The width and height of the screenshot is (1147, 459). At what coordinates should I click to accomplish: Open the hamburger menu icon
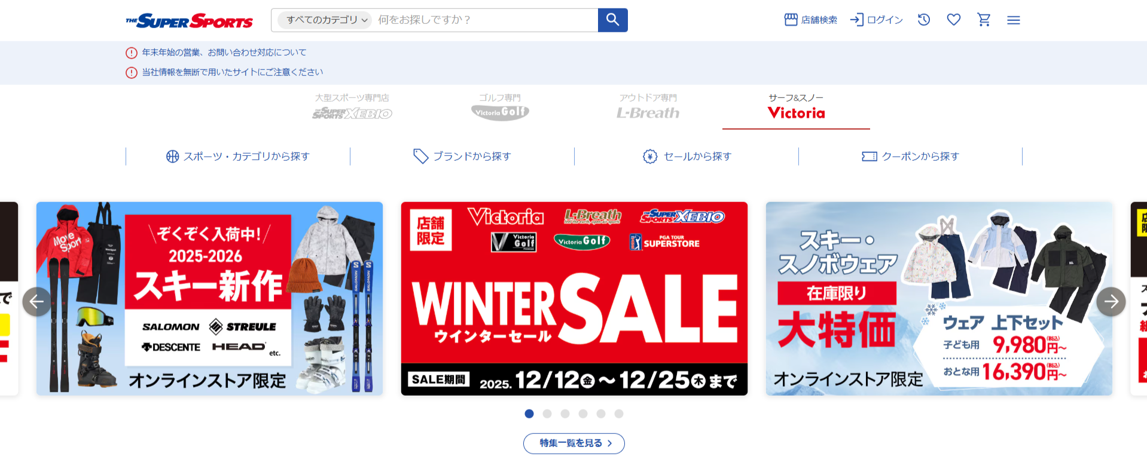pyautogui.click(x=1014, y=20)
